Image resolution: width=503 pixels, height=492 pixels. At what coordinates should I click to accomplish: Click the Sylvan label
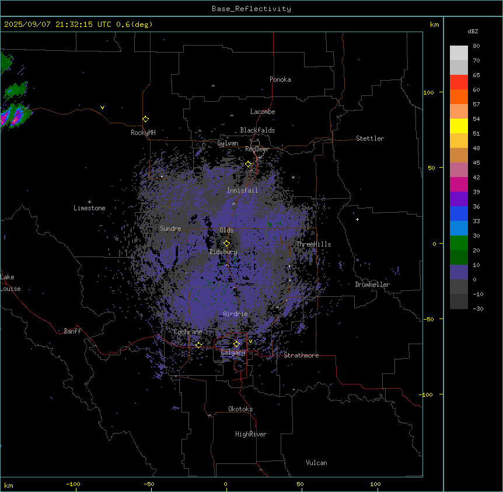tap(228, 143)
